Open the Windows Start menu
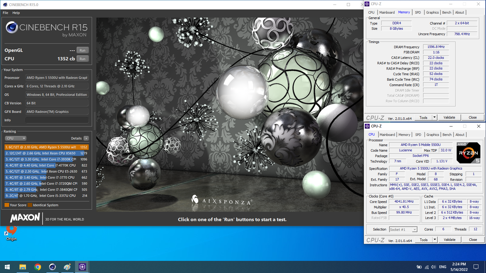Viewport: 486px width, 273px height. pyautogui.click(x=7, y=267)
